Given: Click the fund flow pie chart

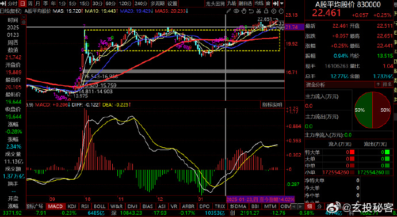Looking at the screenshot, I should (372, 110).
